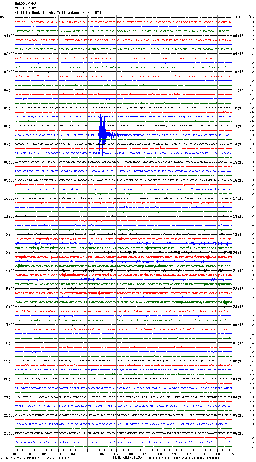Select the 02:00 MST hour label

pyautogui.click(x=9, y=54)
